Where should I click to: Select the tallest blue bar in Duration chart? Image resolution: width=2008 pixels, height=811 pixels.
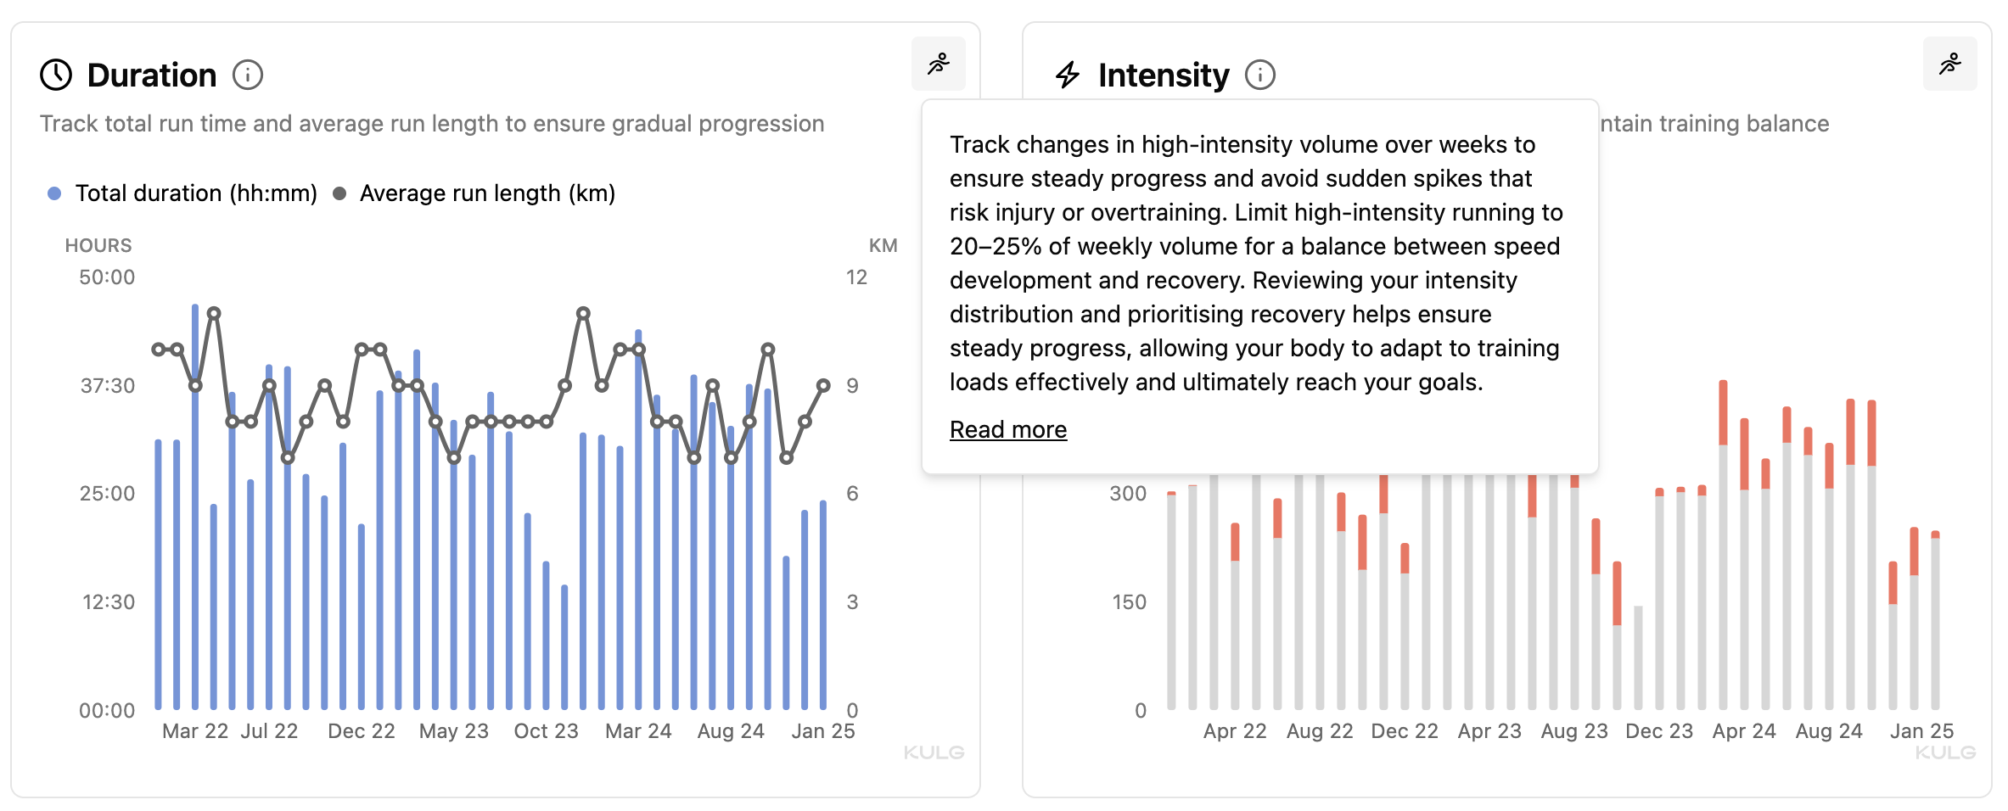click(x=195, y=509)
